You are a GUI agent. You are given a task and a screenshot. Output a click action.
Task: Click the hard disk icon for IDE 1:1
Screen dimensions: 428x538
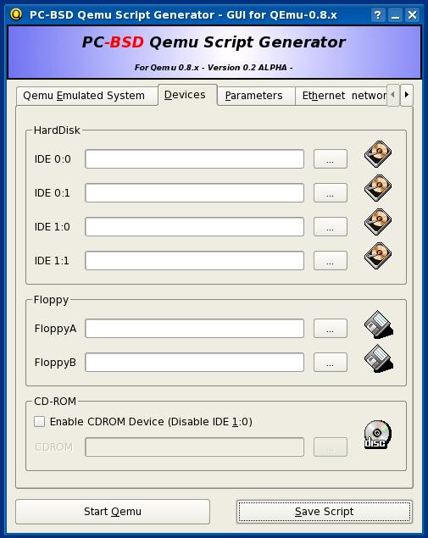pos(378,256)
